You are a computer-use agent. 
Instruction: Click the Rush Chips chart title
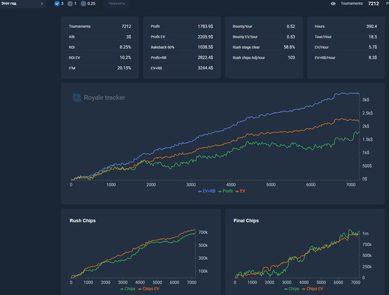83,221
